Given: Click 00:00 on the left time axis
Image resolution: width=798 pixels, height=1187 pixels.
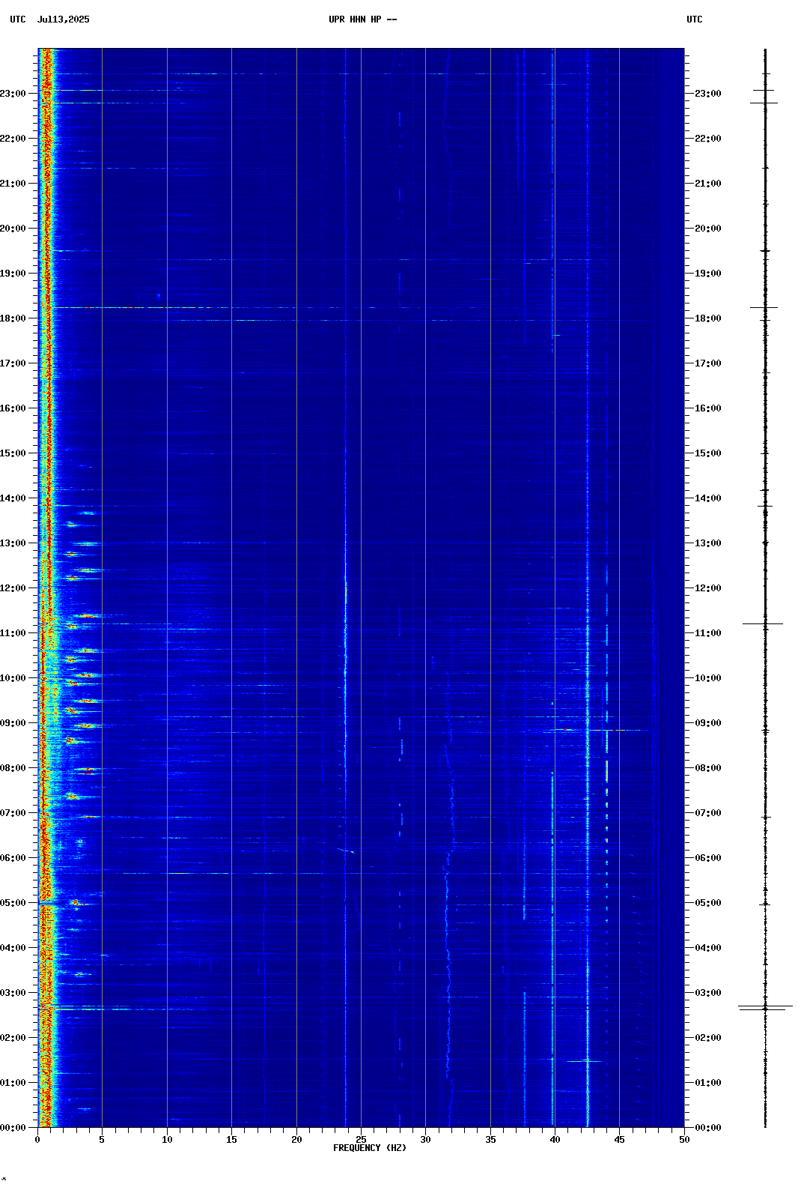Looking at the screenshot, I should point(13,1128).
